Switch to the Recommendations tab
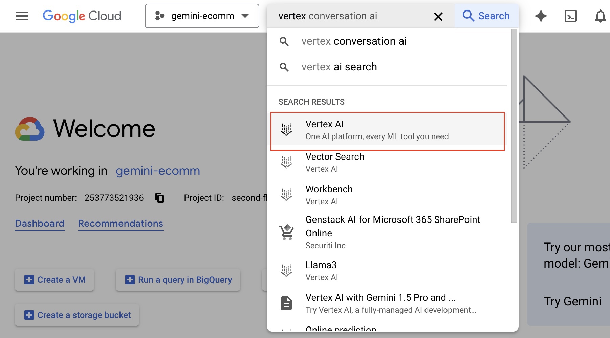 click(121, 223)
